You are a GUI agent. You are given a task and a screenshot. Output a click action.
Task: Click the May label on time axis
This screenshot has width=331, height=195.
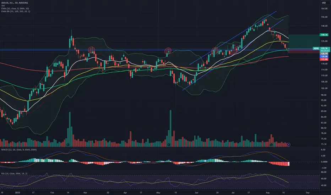[158, 193]
